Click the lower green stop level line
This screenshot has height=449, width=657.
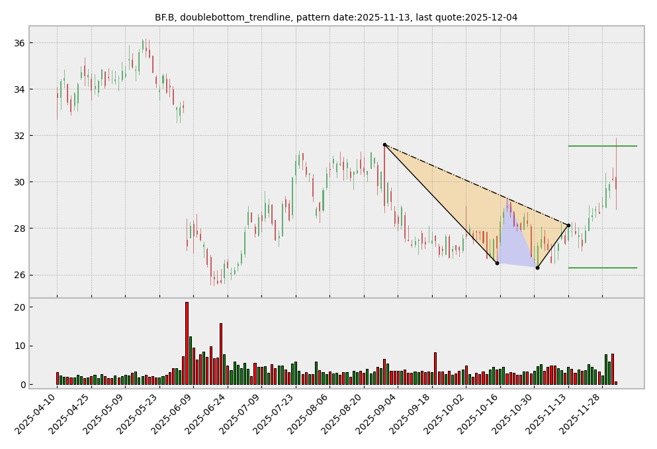coord(602,268)
